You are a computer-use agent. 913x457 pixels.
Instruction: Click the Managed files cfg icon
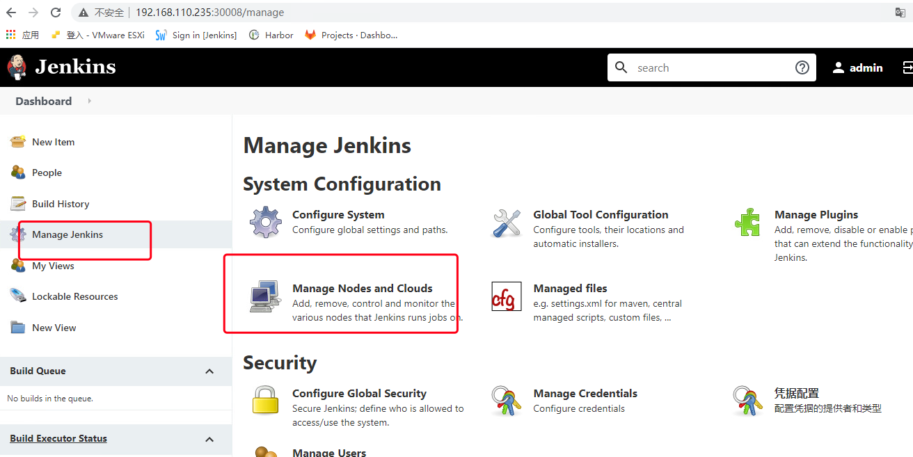tap(507, 296)
